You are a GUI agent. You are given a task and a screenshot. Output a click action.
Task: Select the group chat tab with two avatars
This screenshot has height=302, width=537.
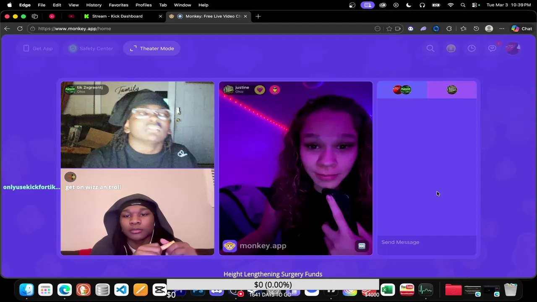[402, 90]
